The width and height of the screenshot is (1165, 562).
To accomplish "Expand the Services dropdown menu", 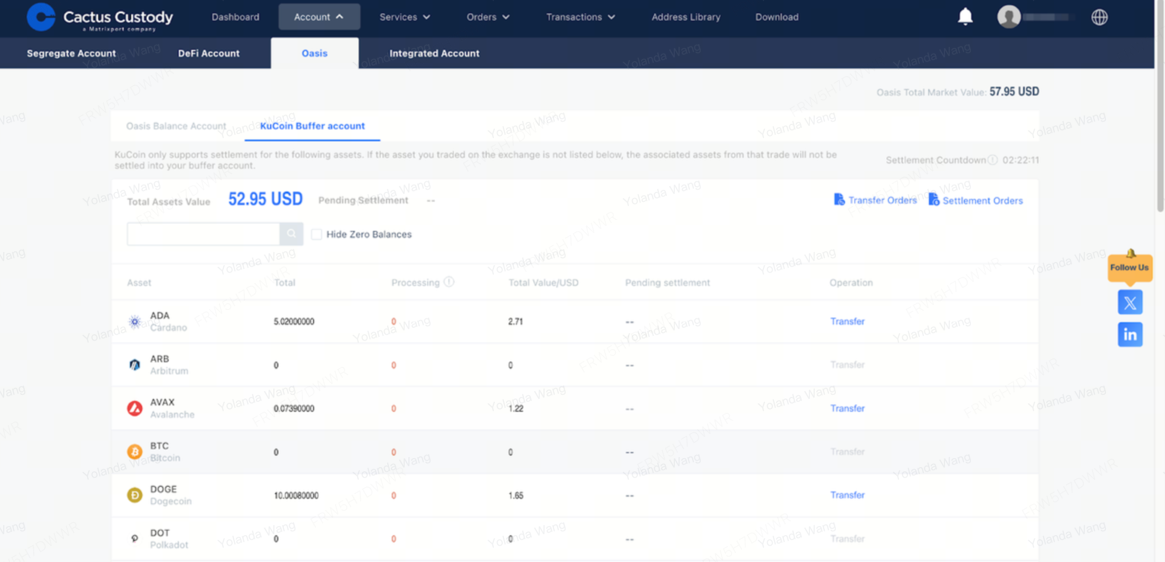I will click(x=405, y=17).
